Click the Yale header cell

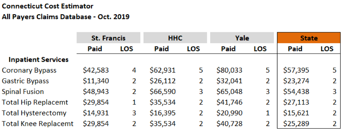point(242,38)
